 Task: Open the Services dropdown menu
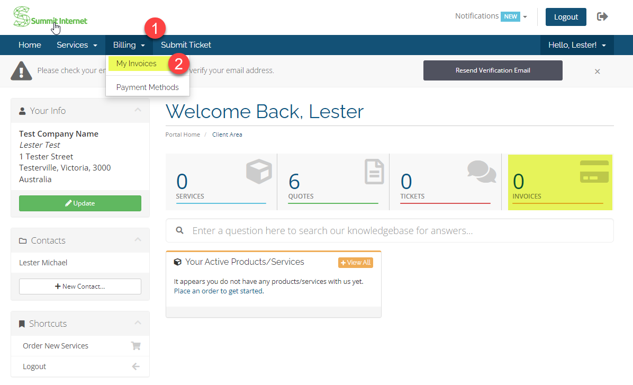tap(77, 45)
